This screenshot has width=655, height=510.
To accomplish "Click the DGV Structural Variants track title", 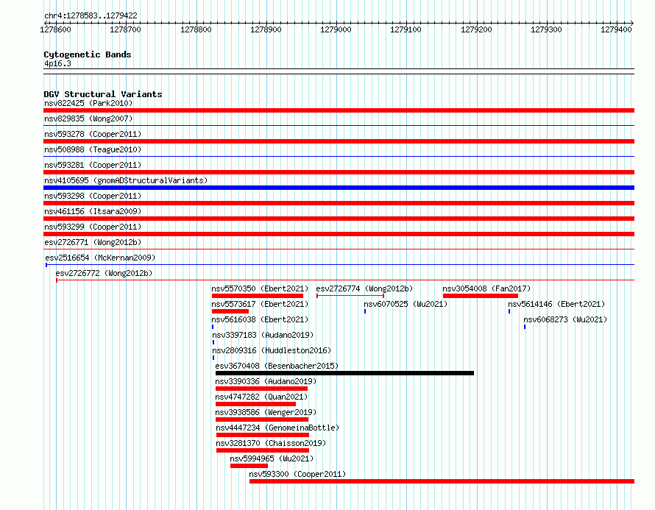I will [x=103, y=94].
